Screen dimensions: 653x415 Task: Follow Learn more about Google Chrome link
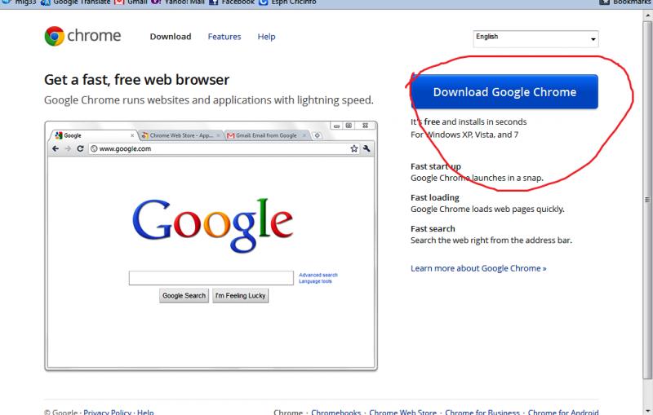point(478,268)
